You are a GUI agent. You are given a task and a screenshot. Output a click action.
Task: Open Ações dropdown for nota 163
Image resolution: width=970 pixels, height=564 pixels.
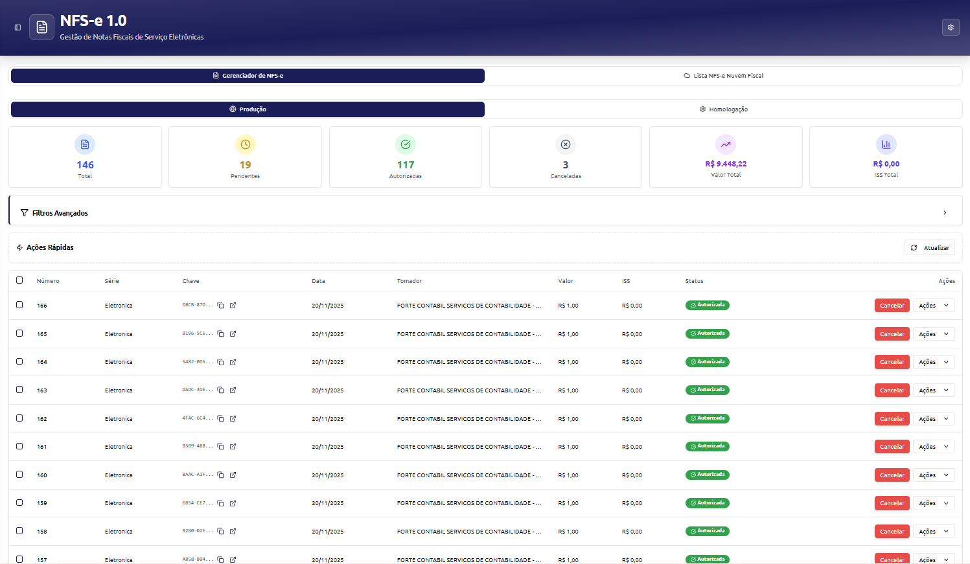click(934, 390)
